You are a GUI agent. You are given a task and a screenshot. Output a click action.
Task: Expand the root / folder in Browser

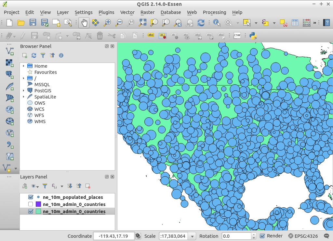coord(23,78)
